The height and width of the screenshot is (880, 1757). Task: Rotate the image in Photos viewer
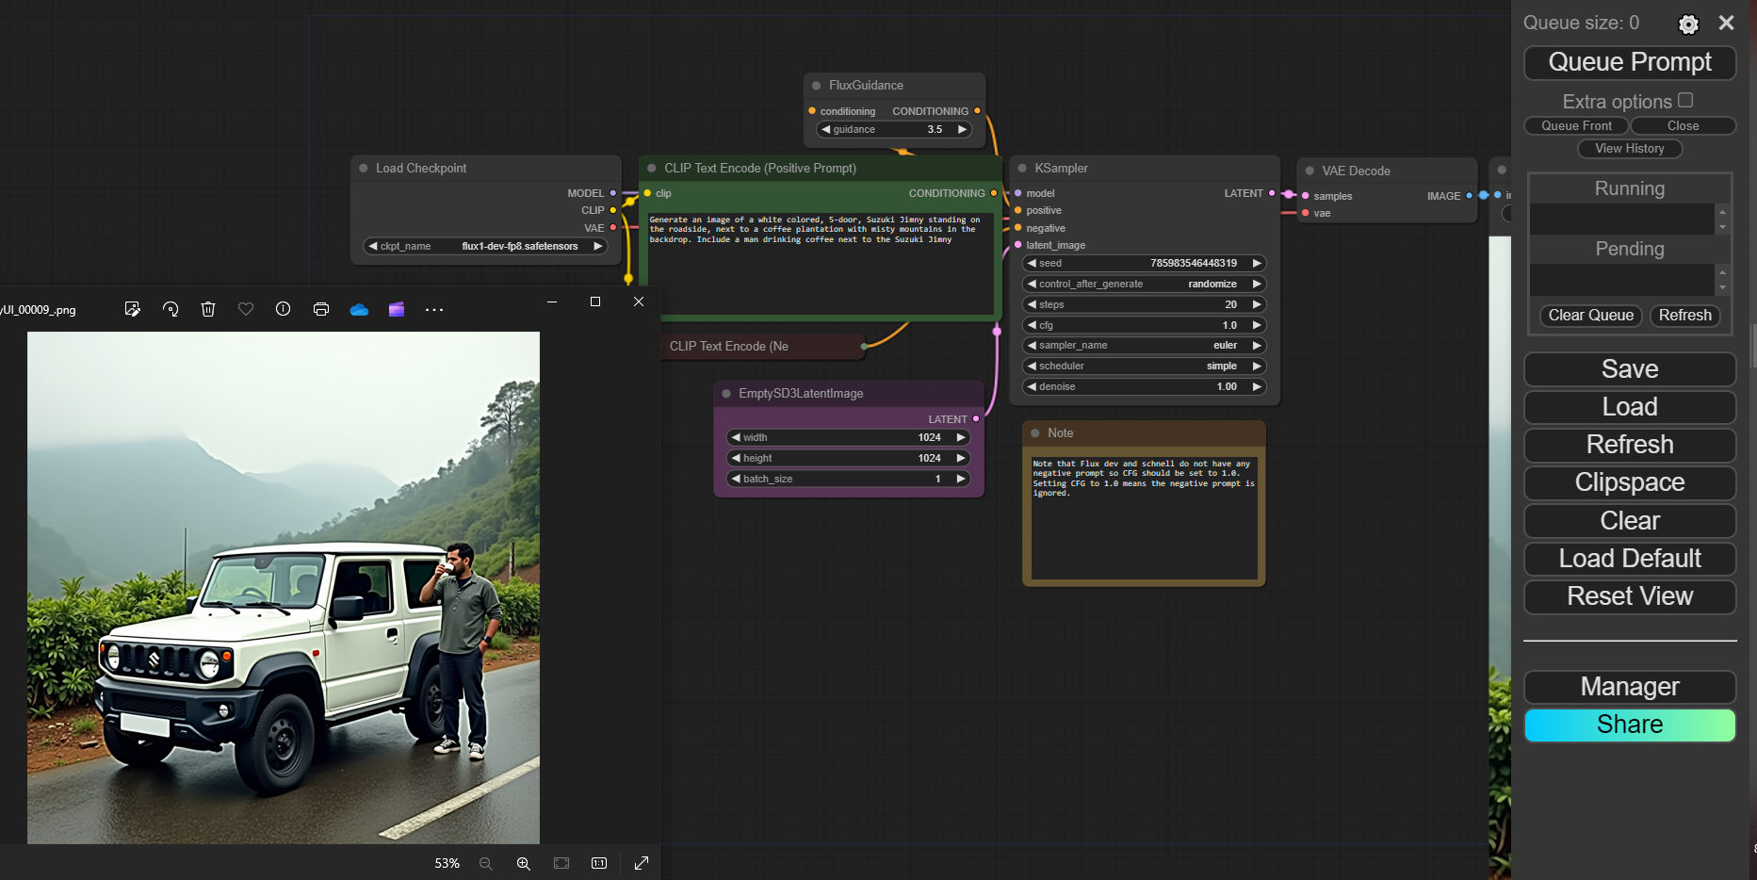tap(171, 309)
